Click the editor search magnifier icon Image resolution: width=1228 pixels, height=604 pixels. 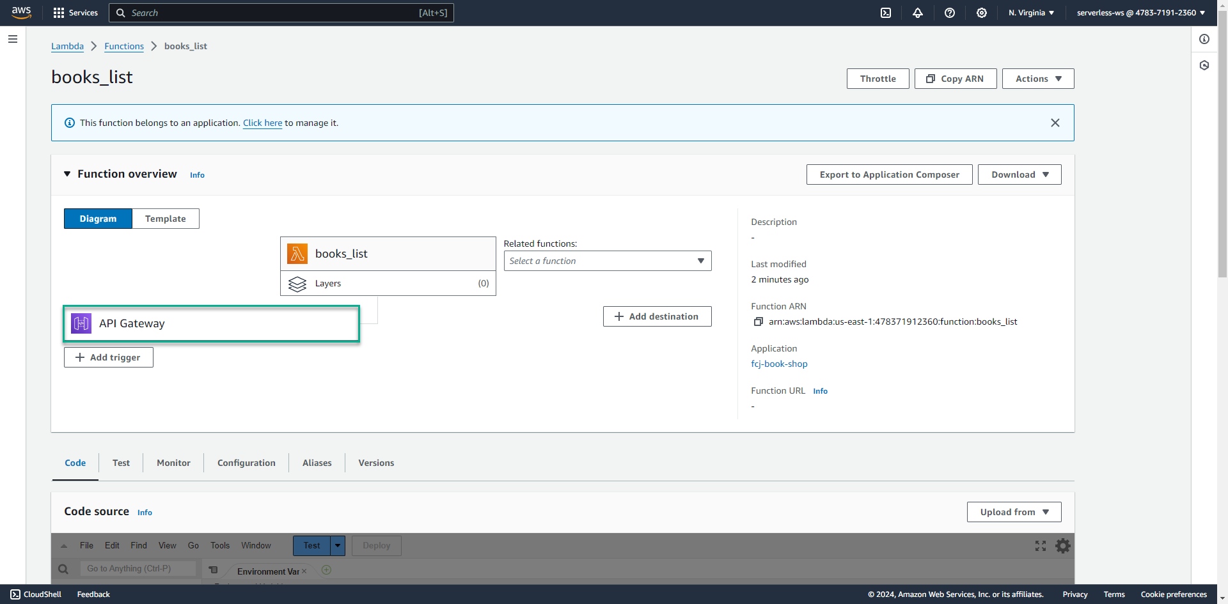[63, 569]
